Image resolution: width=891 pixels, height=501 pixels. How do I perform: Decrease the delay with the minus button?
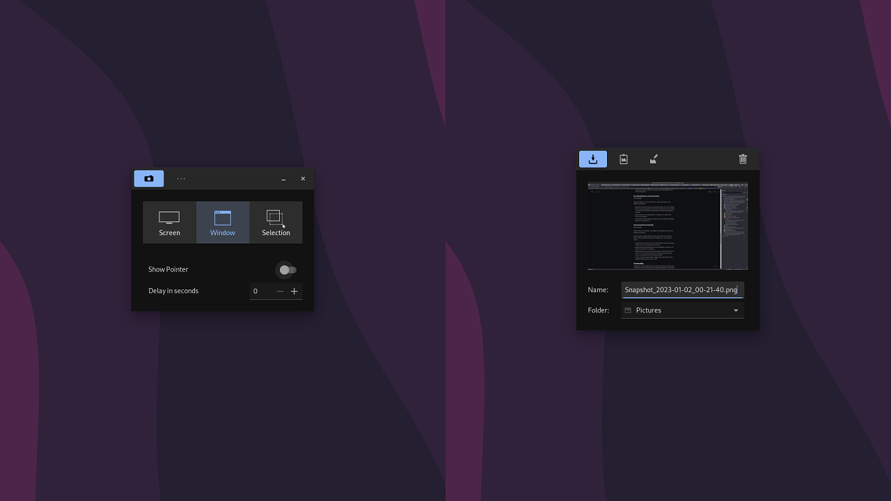pos(280,291)
